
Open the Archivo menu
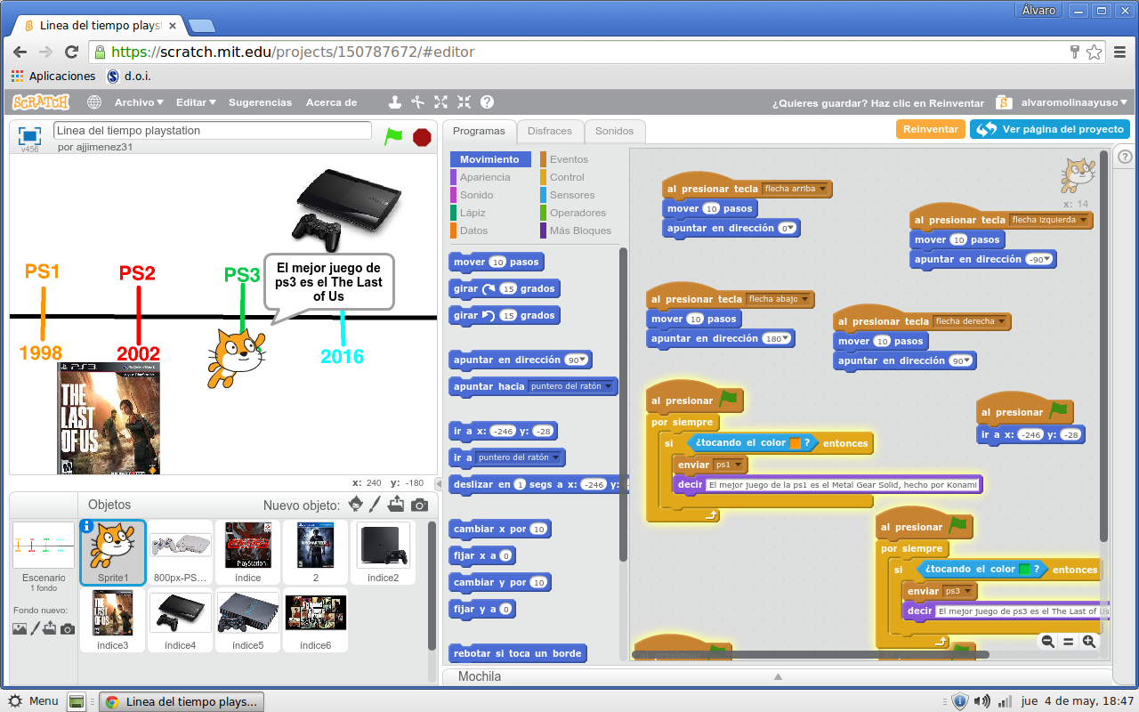[x=137, y=101]
